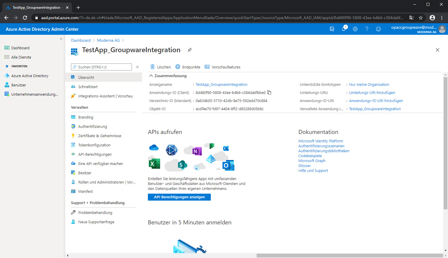The height and width of the screenshot is (258, 448).
Task: Go to Dashboard breadcrumb link
Action: 81,40
